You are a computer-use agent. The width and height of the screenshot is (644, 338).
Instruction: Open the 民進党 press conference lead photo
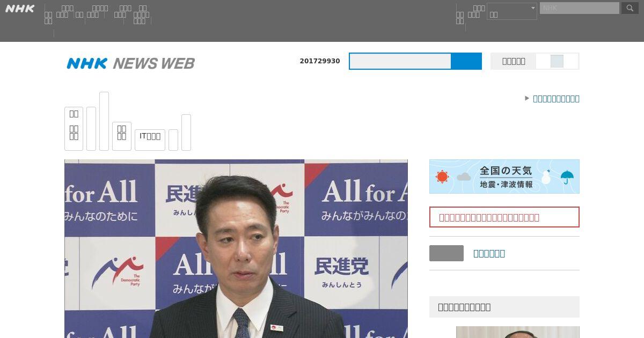[236, 248]
